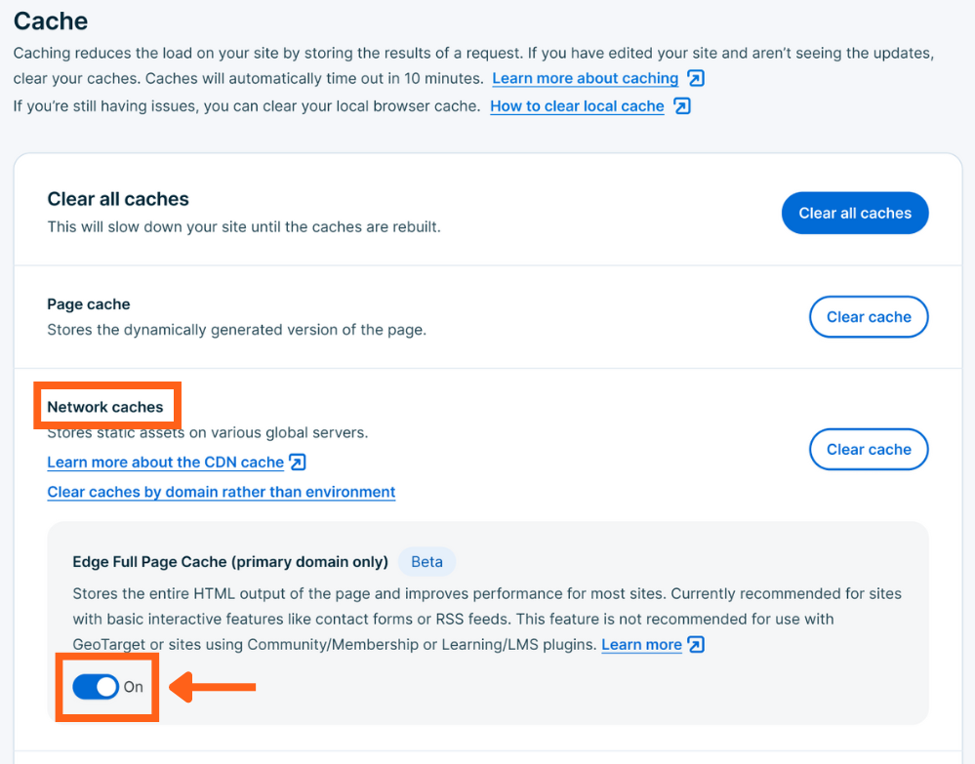This screenshot has width=975, height=764.
Task: Click external-link icon after Edge cache Learn more
Action: (x=696, y=644)
